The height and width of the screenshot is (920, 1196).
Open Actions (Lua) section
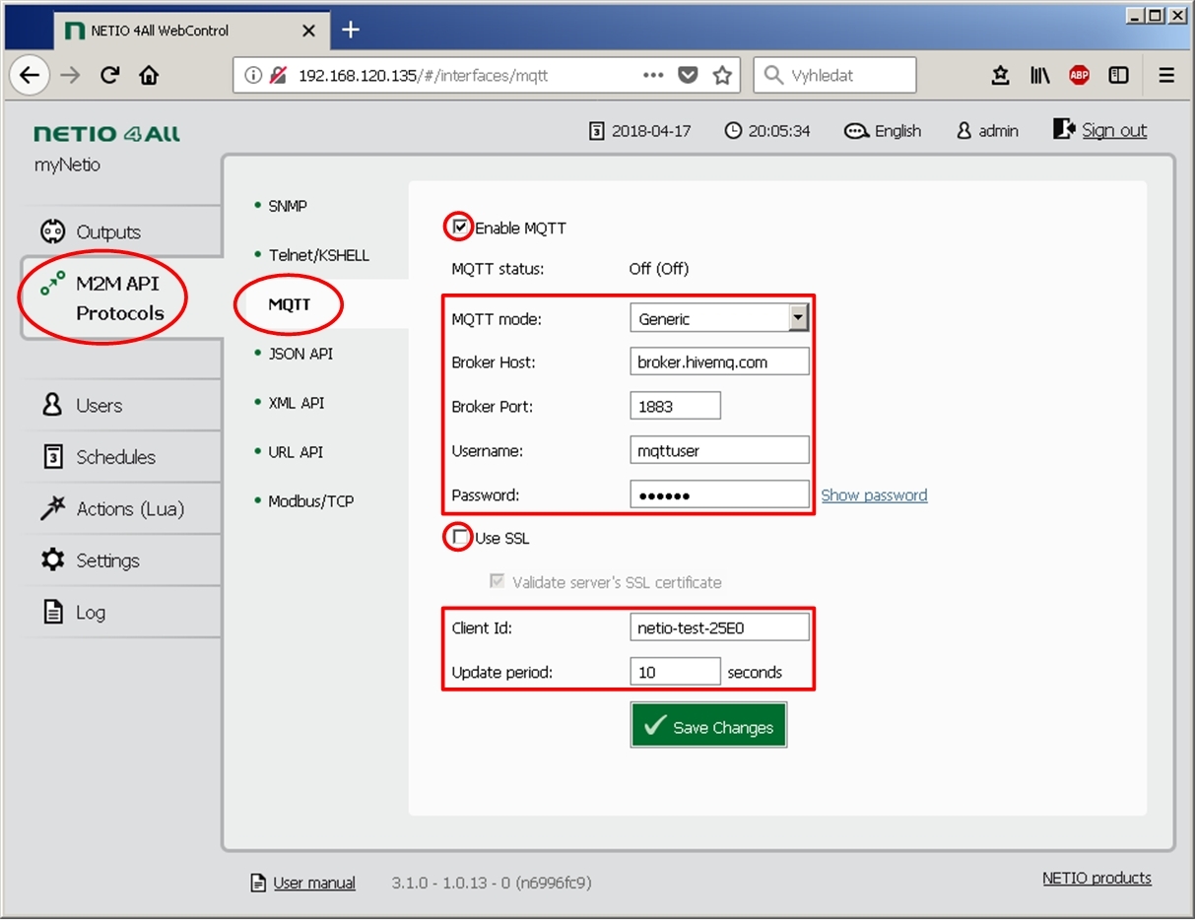122,509
